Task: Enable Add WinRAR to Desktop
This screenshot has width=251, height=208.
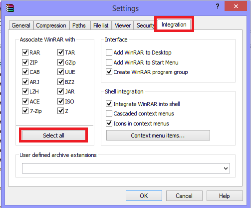Action: tap(109, 52)
